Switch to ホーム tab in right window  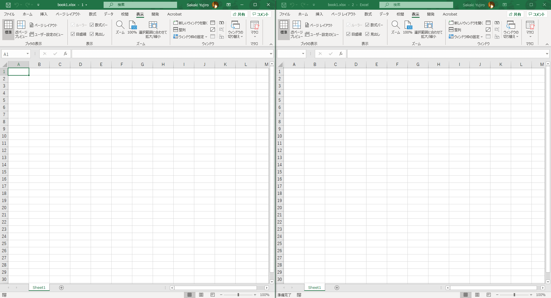point(303,14)
